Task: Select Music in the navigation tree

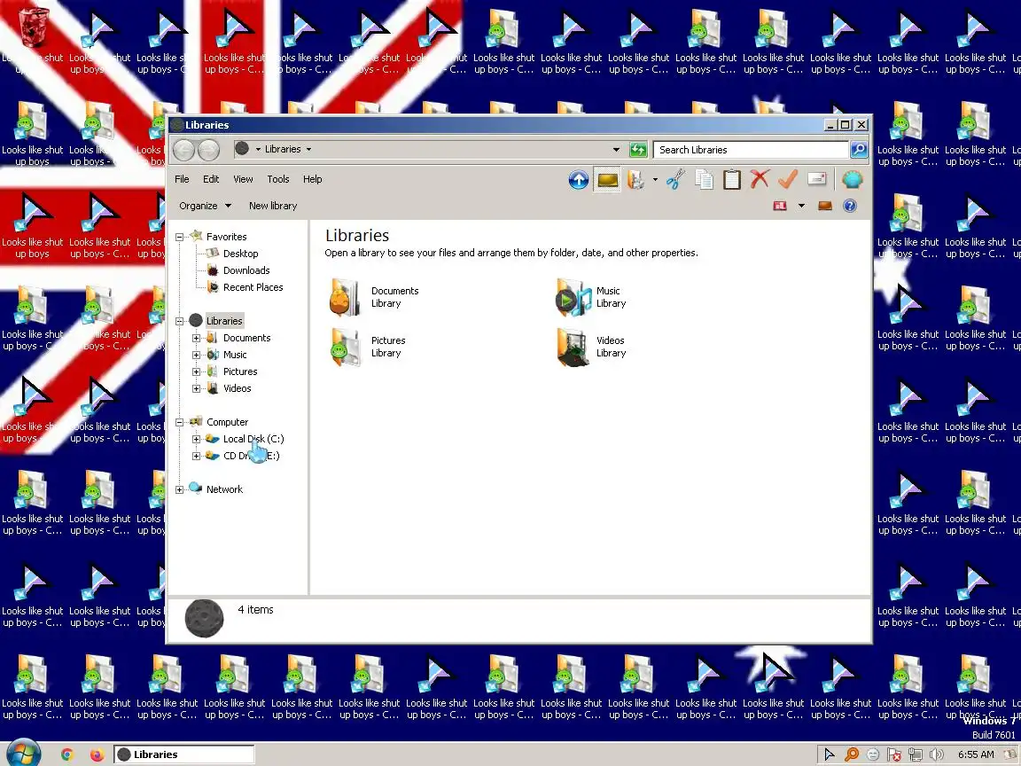Action: point(234,355)
